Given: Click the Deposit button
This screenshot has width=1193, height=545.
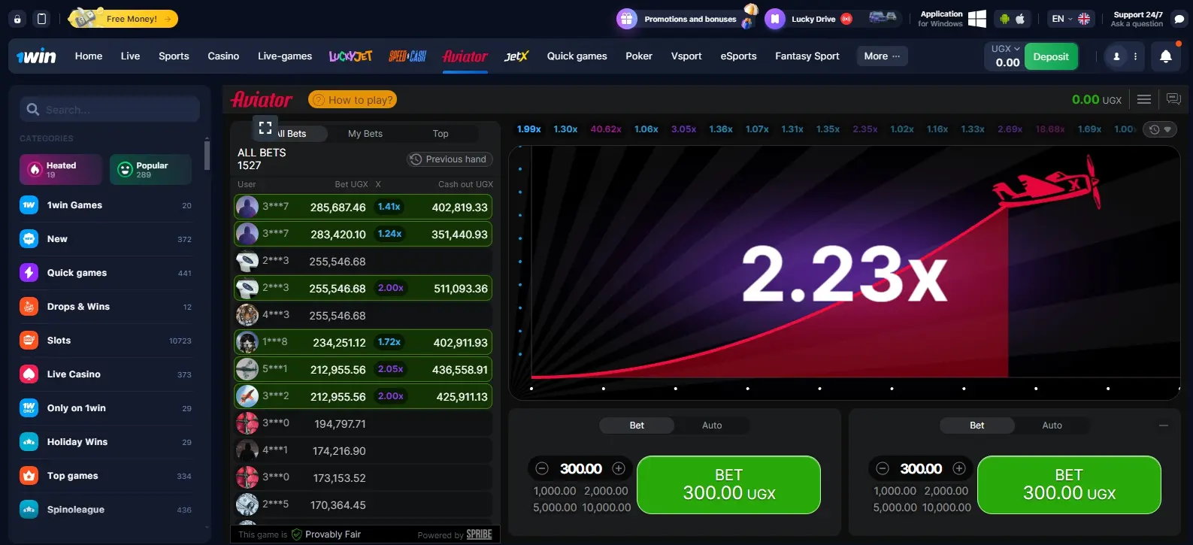Looking at the screenshot, I should [x=1051, y=56].
